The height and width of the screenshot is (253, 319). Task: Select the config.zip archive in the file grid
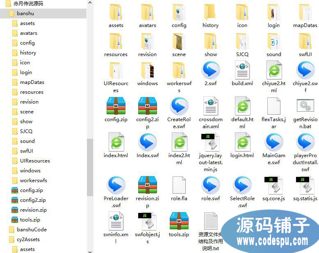[x=116, y=106]
